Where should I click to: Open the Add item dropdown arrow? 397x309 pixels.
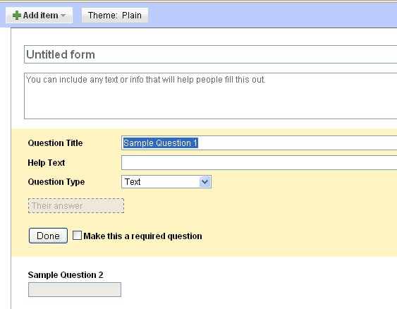pyautogui.click(x=63, y=16)
